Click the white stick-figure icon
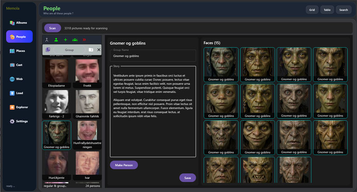This screenshot has height=192, width=357. [x=47, y=40]
